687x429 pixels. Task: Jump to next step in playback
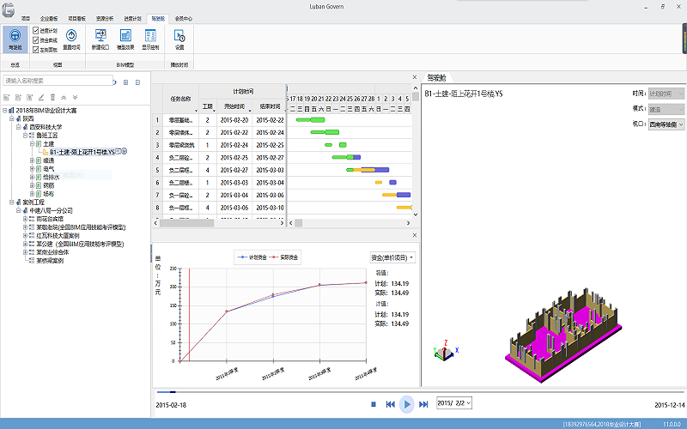[x=423, y=404]
